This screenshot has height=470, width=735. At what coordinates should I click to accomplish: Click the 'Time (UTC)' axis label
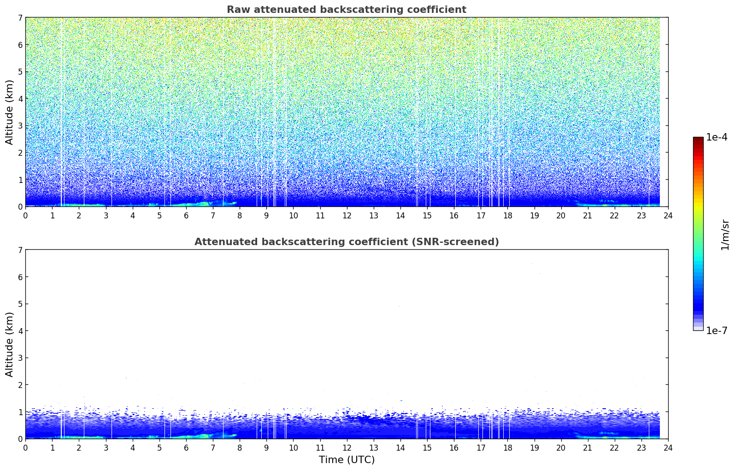coord(347,460)
